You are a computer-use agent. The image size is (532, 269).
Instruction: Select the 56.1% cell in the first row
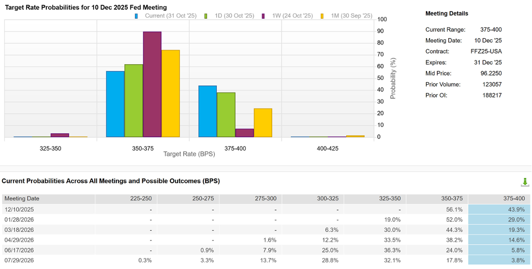454,210
